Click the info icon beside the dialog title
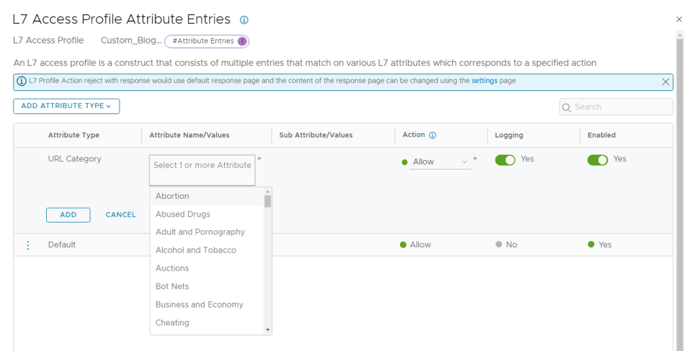The image size is (694, 351). pyautogui.click(x=244, y=20)
